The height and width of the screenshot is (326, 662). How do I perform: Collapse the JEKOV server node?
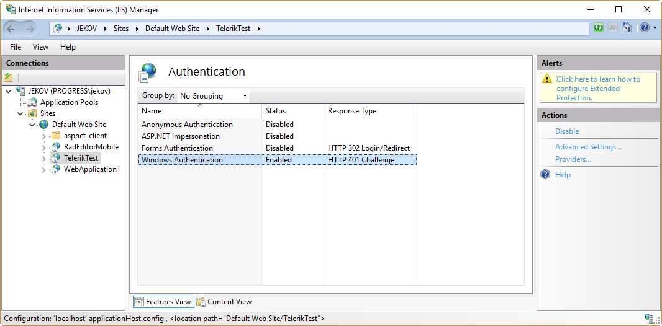tap(9, 91)
